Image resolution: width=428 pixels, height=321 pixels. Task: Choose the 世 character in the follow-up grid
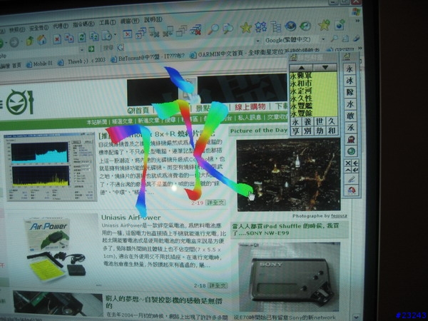(320, 122)
